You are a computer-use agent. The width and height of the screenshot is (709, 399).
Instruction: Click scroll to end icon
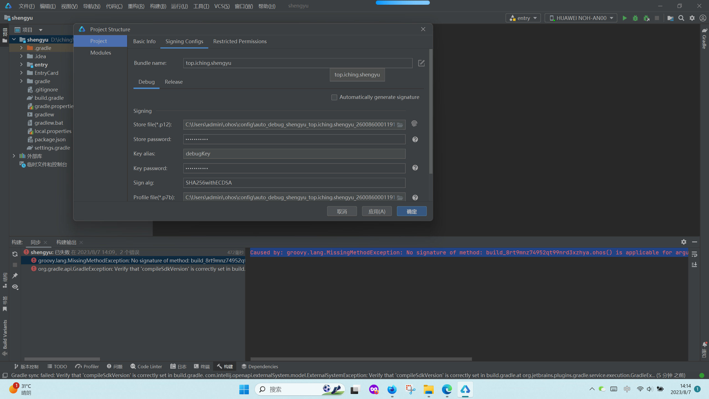pos(694,265)
